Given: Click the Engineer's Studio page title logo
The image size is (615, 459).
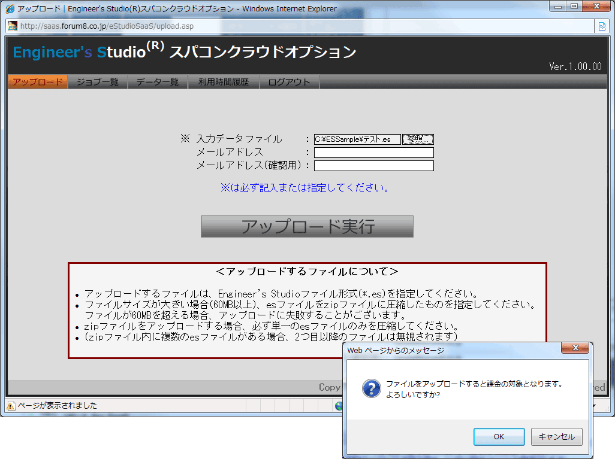Looking at the screenshot, I should coord(185,51).
